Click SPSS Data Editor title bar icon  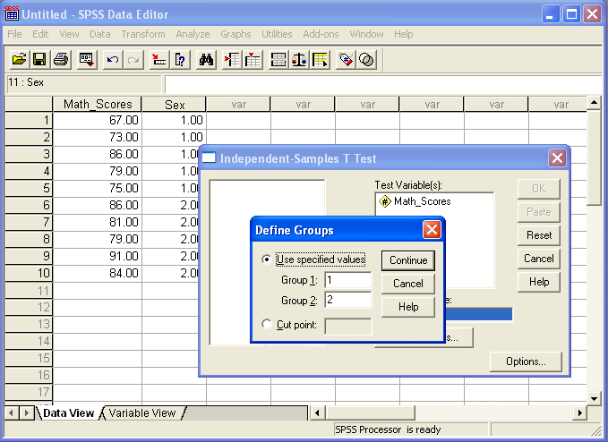[x=12, y=13]
